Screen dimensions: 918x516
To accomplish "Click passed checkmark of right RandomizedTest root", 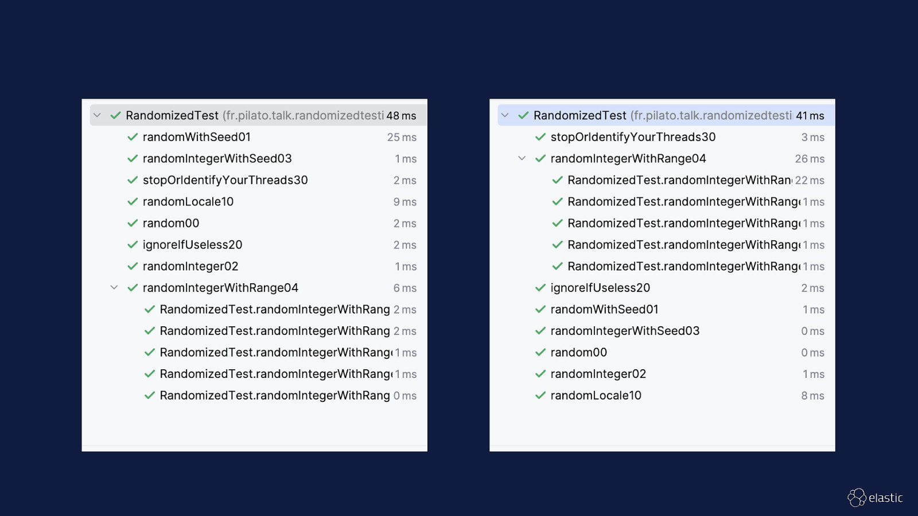I will pyautogui.click(x=523, y=115).
